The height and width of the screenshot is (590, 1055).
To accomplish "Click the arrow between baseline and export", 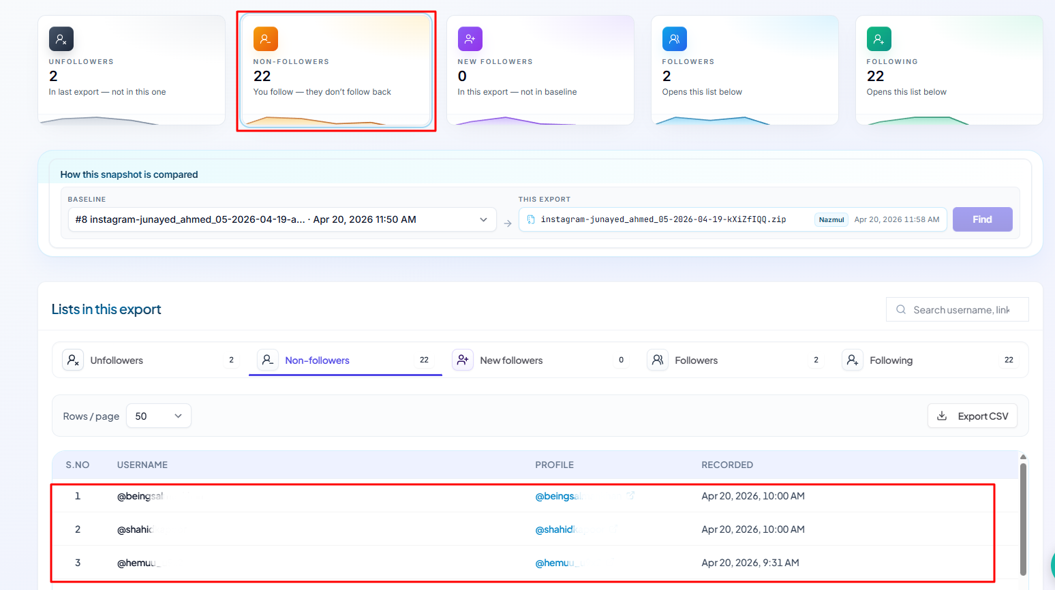I will pyautogui.click(x=508, y=223).
